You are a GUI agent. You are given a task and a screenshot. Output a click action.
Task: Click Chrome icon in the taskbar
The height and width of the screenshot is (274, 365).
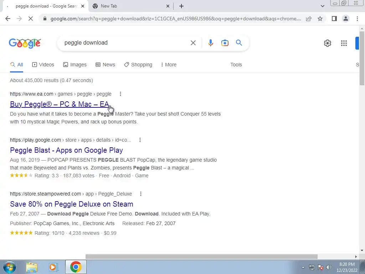[x=76, y=267]
